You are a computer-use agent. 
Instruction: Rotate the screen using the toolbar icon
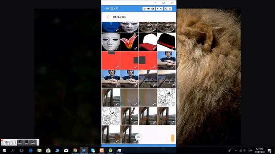point(166,9)
